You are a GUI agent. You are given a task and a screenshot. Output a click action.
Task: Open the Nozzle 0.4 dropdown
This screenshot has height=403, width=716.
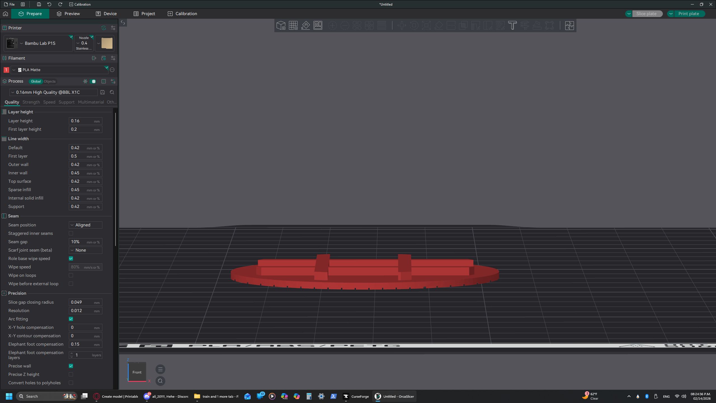click(84, 43)
